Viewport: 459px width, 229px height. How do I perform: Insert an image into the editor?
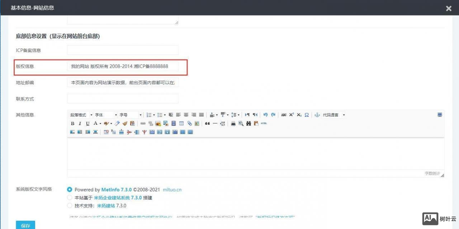158,123
